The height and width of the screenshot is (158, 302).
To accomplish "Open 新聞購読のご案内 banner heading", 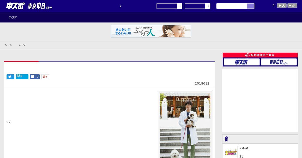I will point(260,55).
